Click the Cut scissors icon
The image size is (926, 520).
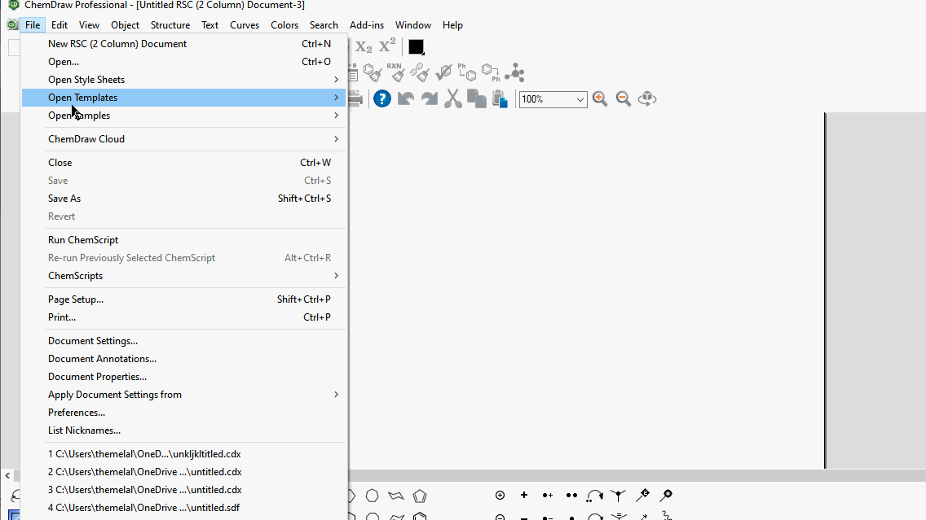coord(453,98)
